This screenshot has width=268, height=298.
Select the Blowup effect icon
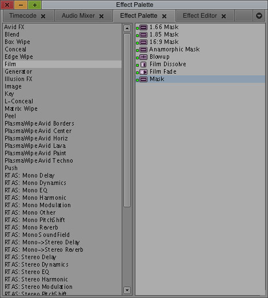[143, 57]
